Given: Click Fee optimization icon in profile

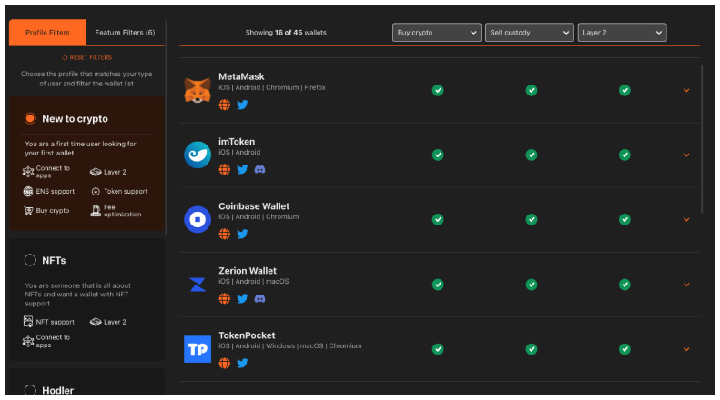Looking at the screenshot, I should (x=96, y=211).
